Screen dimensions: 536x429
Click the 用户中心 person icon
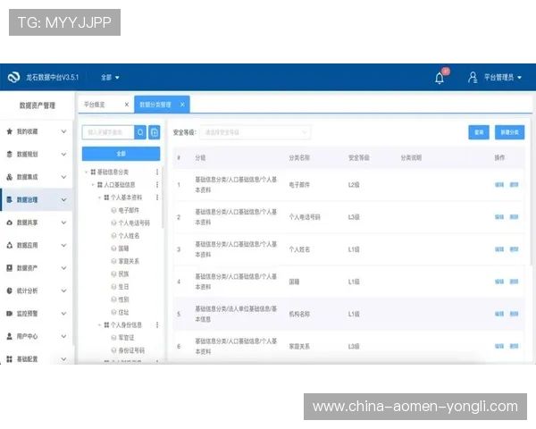[10, 336]
